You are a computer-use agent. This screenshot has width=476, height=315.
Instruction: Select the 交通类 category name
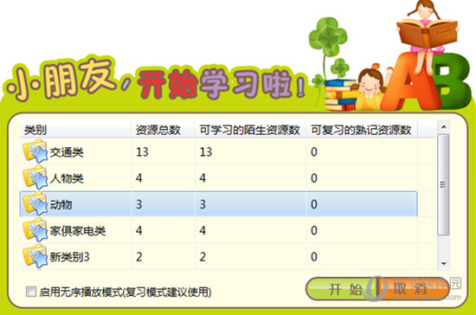[x=67, y=152]
